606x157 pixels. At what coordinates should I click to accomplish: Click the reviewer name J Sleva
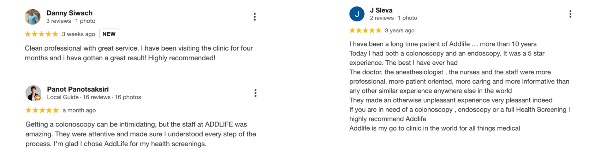coord(381,10)
